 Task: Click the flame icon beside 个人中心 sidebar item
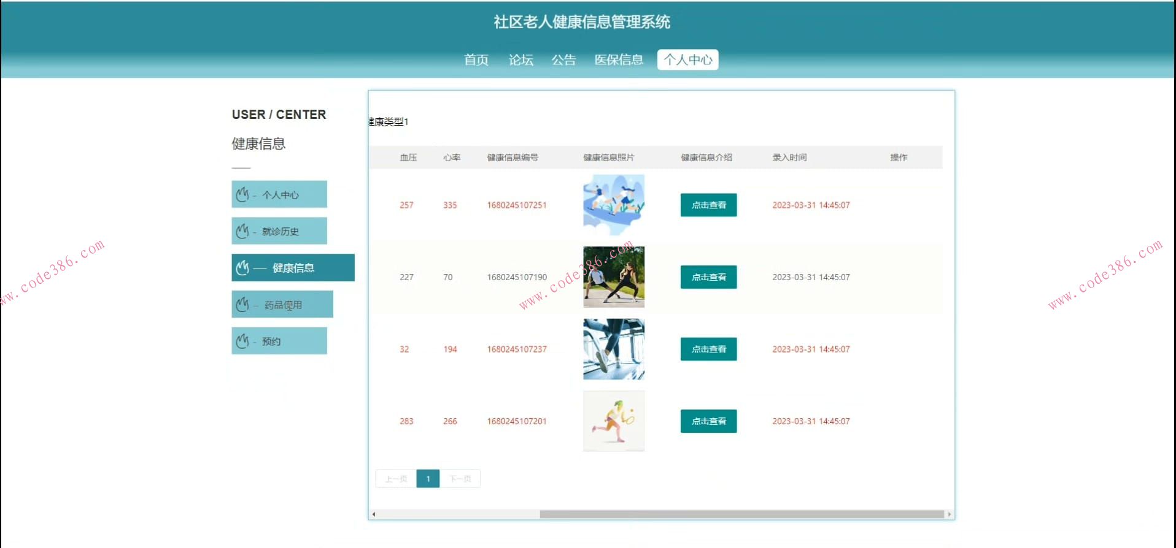242,194
